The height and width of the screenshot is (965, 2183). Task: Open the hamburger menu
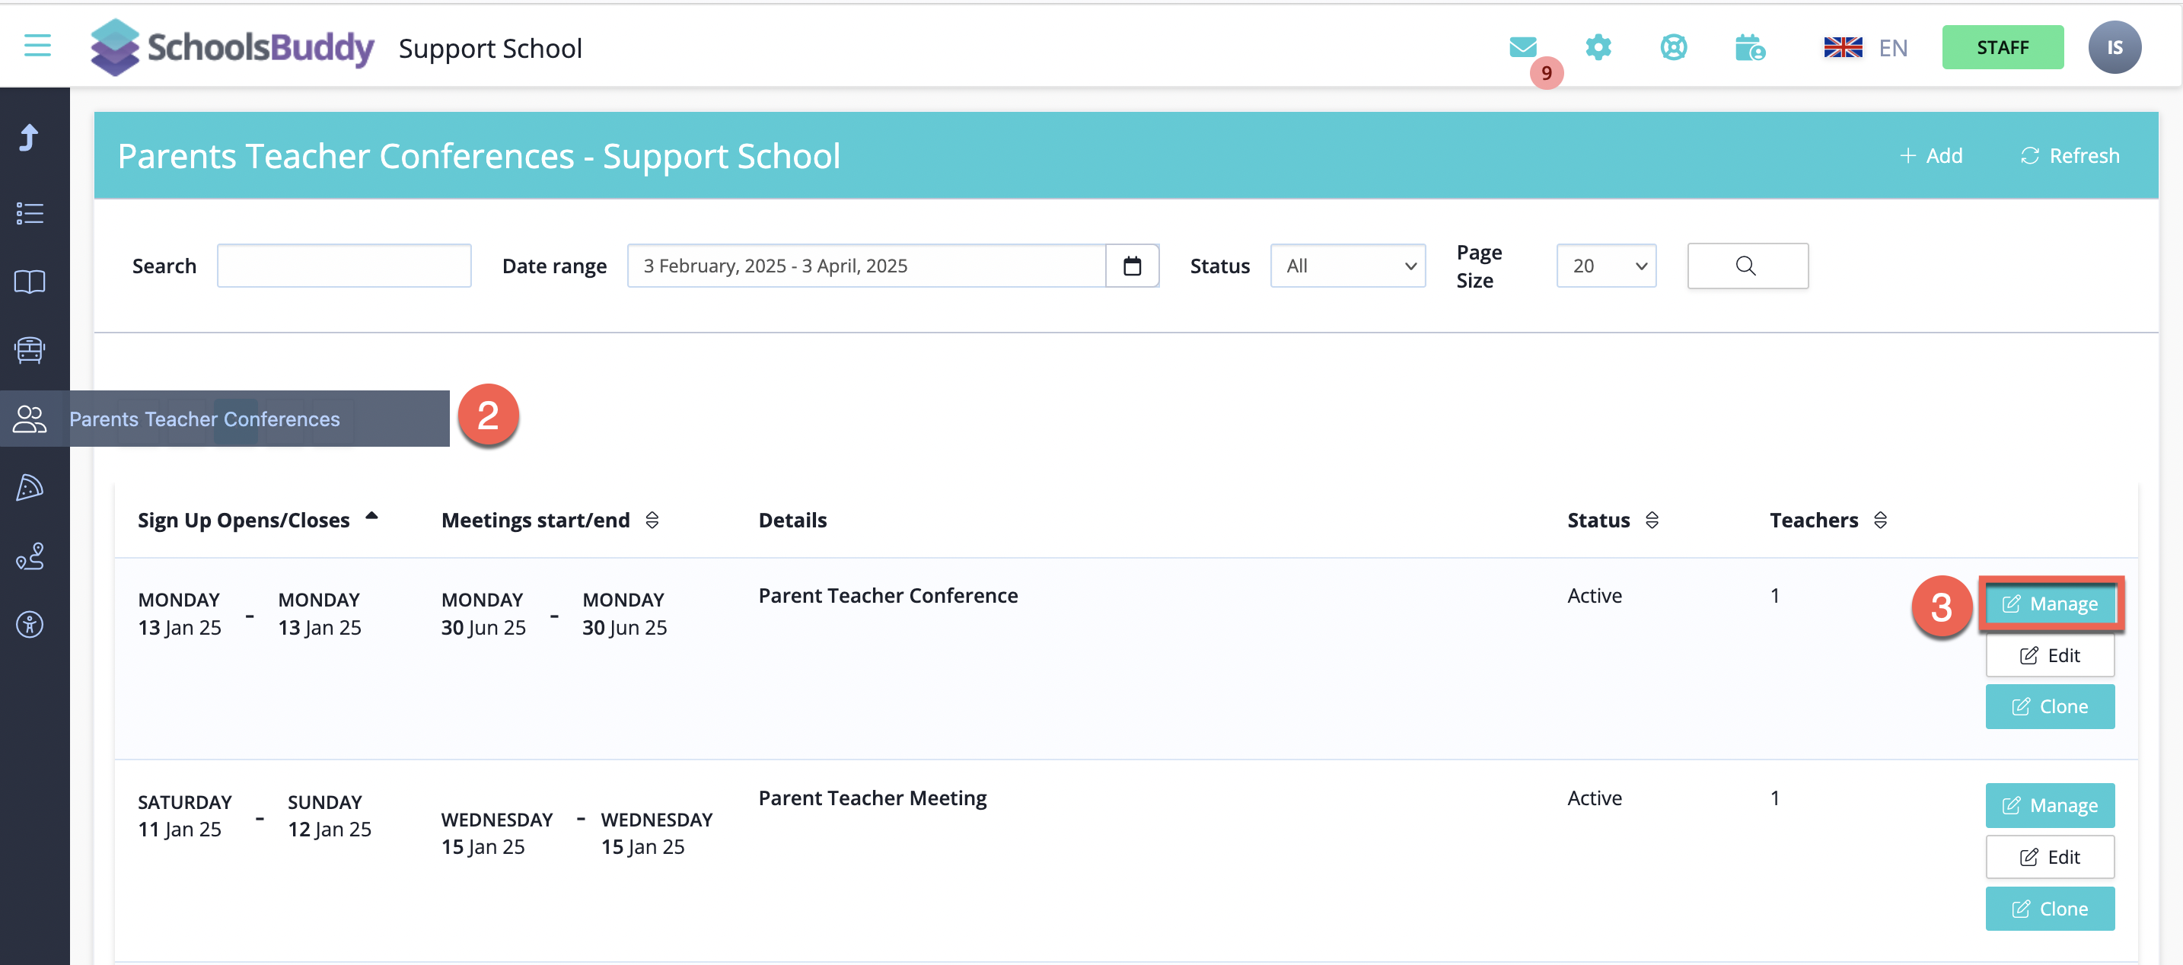[37, 46]
